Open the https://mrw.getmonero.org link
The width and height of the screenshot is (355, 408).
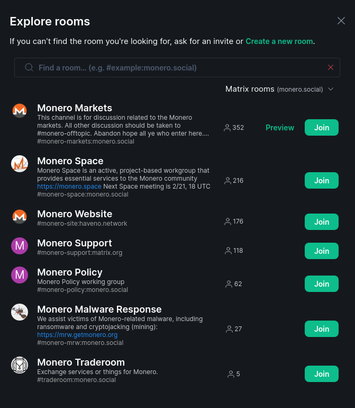77,335
